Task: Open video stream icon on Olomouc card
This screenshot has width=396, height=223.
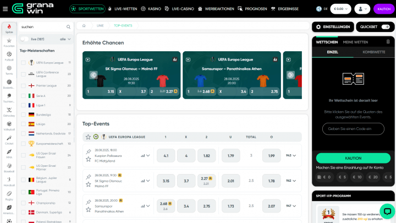Action: 88,59
